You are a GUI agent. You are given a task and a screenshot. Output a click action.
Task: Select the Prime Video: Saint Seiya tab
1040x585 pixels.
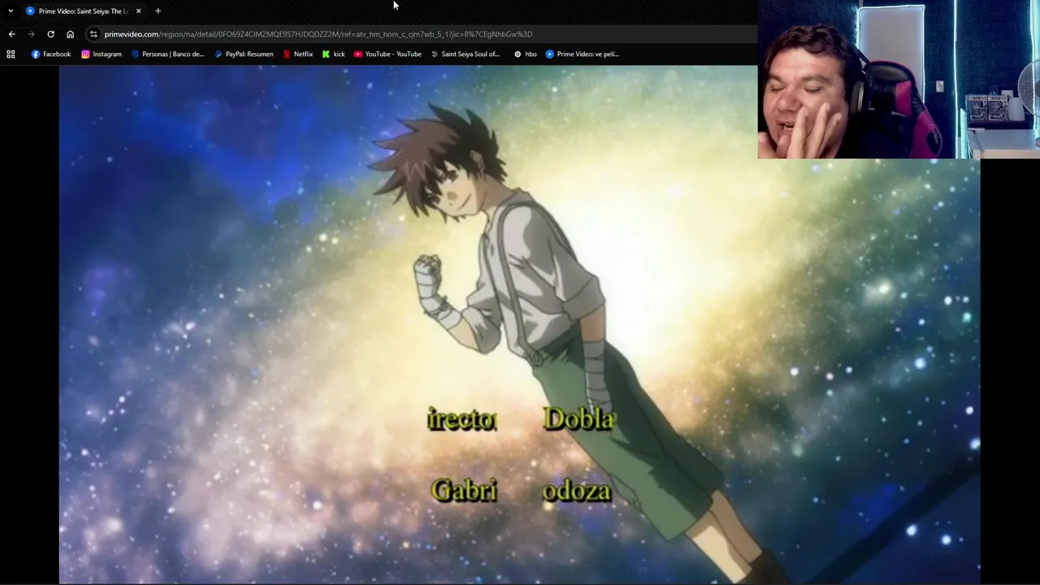tap(84, 11)
